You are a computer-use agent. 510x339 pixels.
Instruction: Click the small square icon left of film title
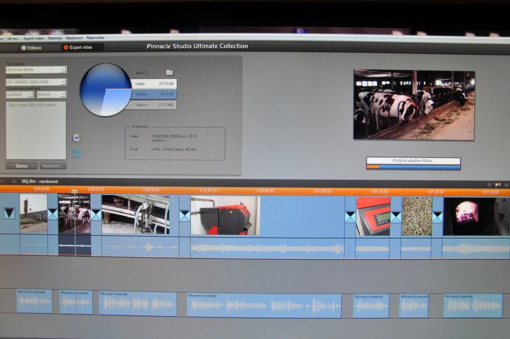[x=14, y=181]
